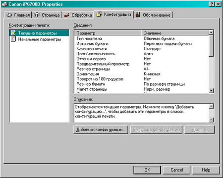Click the Источник бумаги row
Viewport: 223px width, 178px height.
(142, 43)
